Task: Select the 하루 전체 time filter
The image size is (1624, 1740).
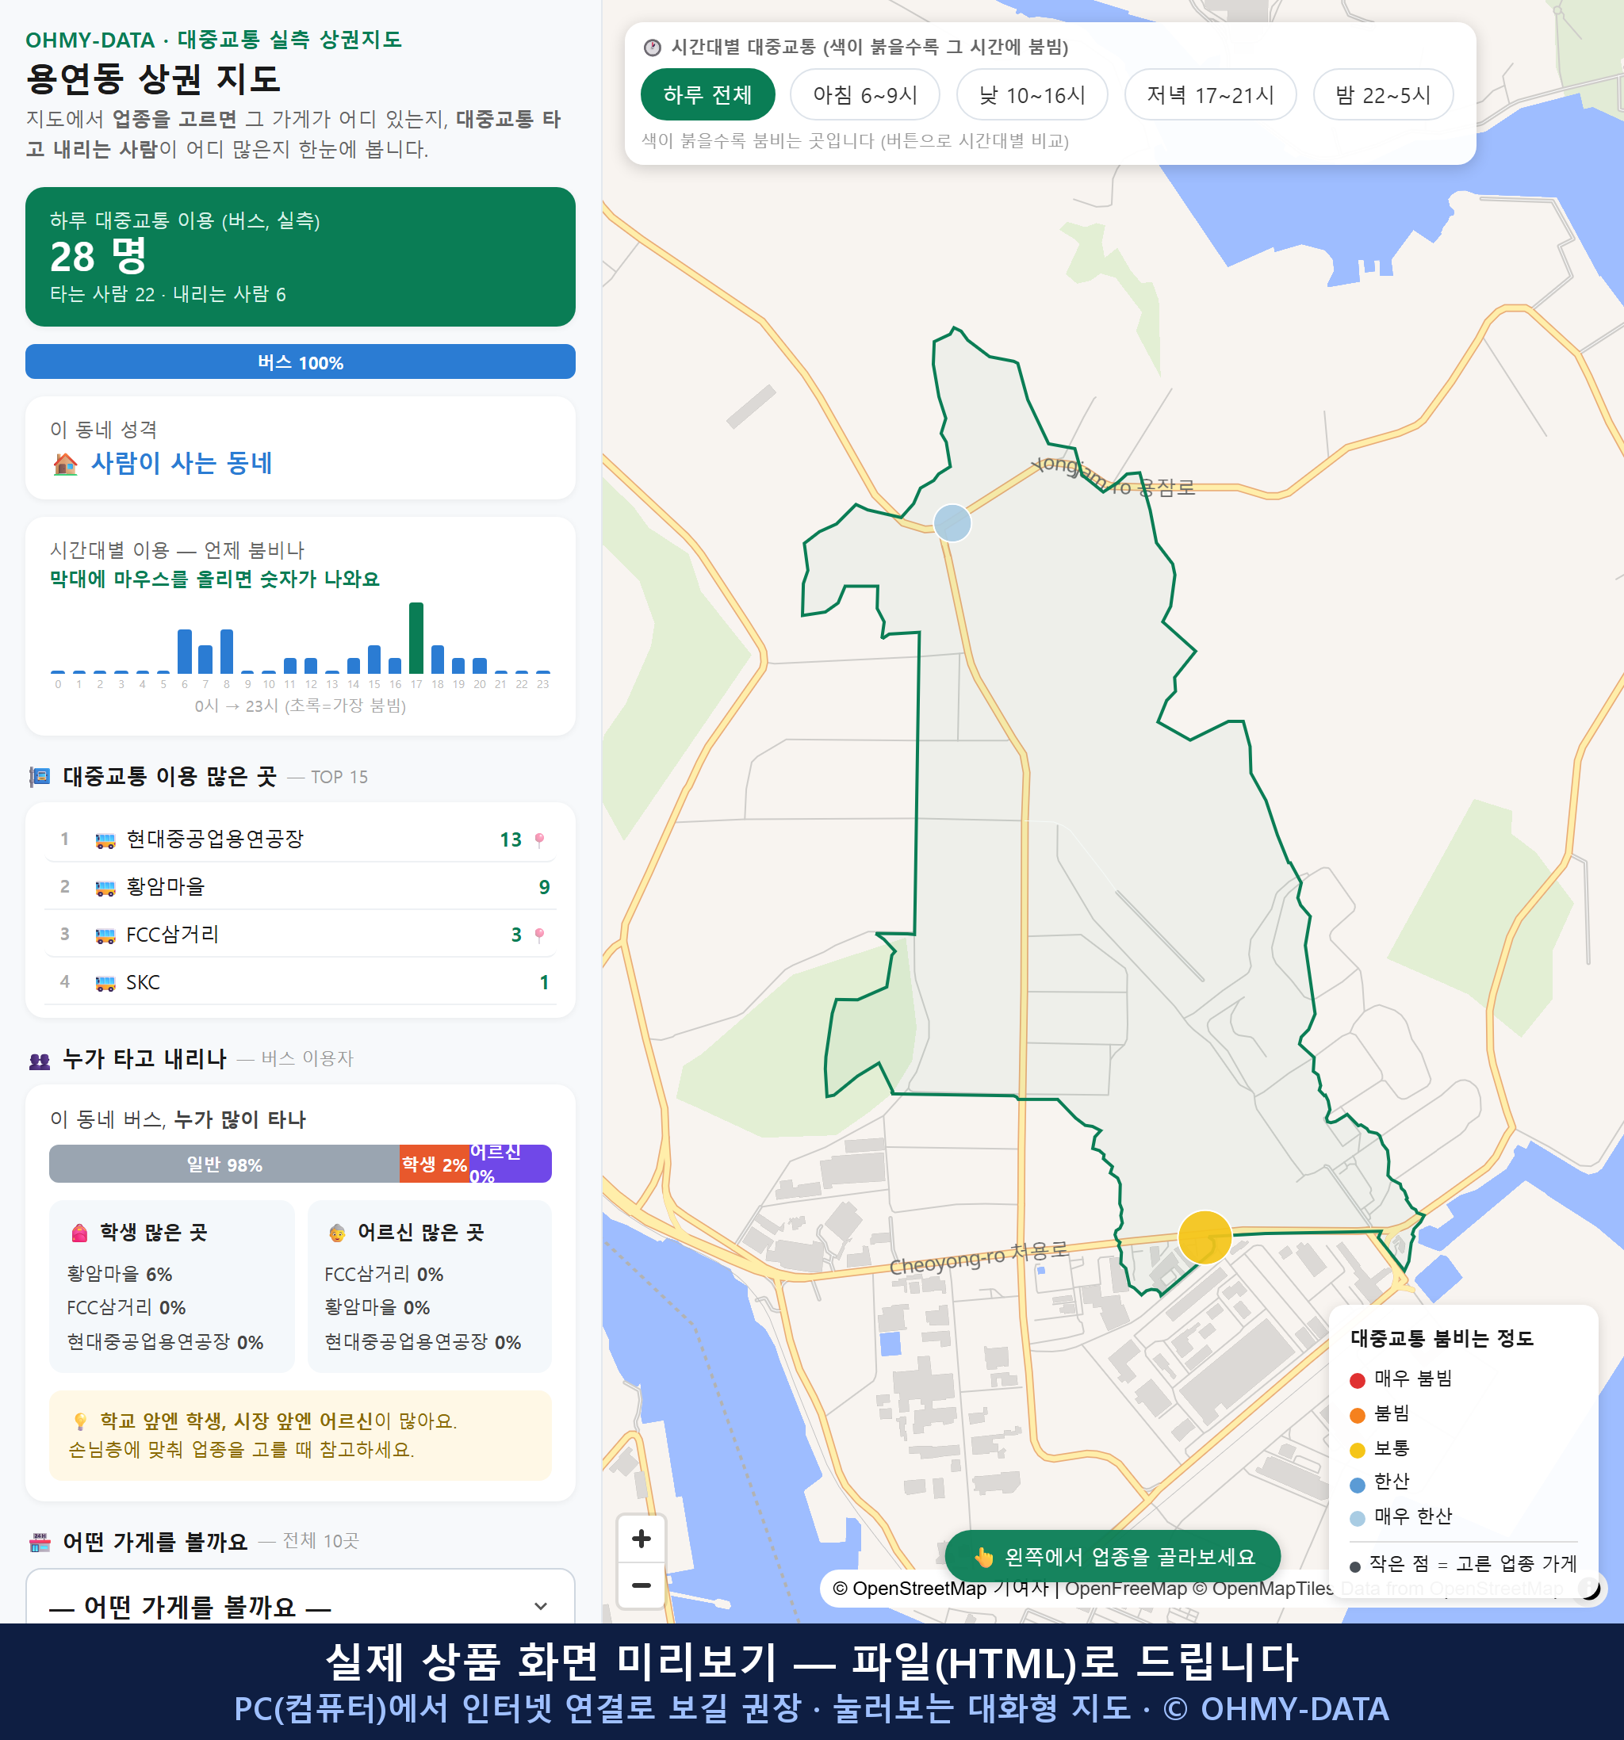Action: coord(707,94)
